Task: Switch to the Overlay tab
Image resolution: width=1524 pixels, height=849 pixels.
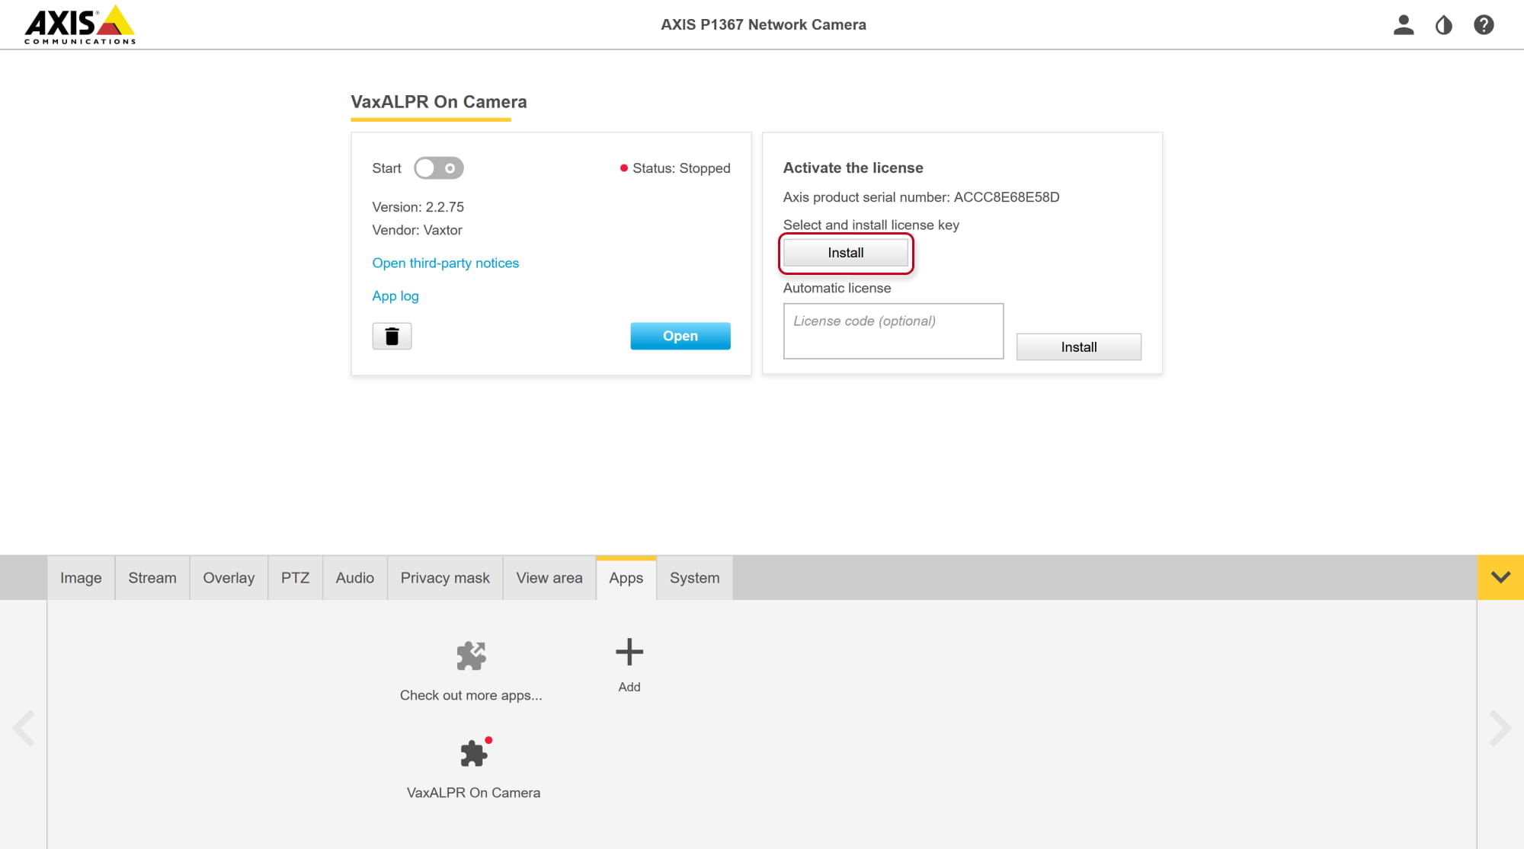Action: (229, 578)
